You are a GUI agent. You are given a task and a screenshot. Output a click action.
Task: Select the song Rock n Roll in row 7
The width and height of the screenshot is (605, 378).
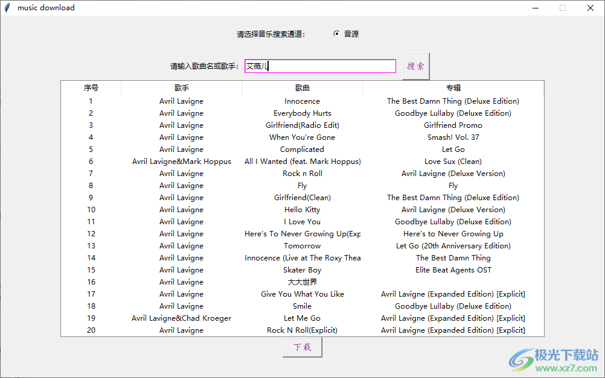click(x=302, y=174)
